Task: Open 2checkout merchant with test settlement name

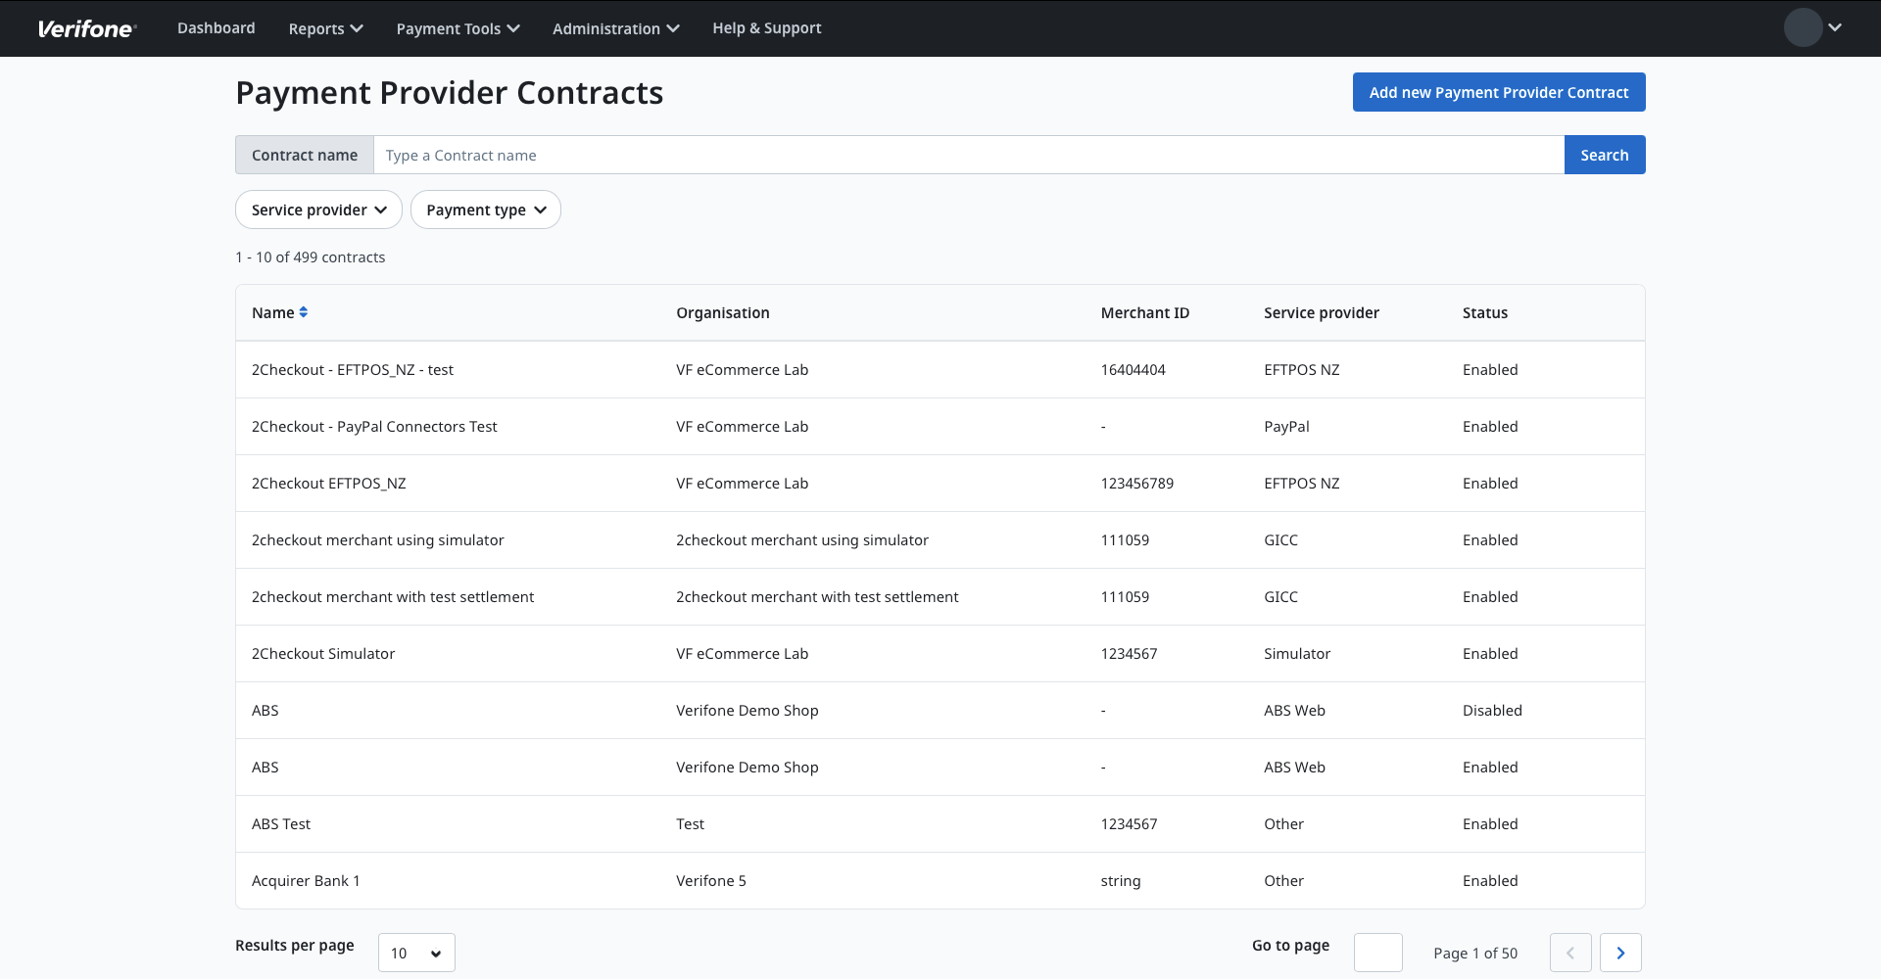Action: 393,596
